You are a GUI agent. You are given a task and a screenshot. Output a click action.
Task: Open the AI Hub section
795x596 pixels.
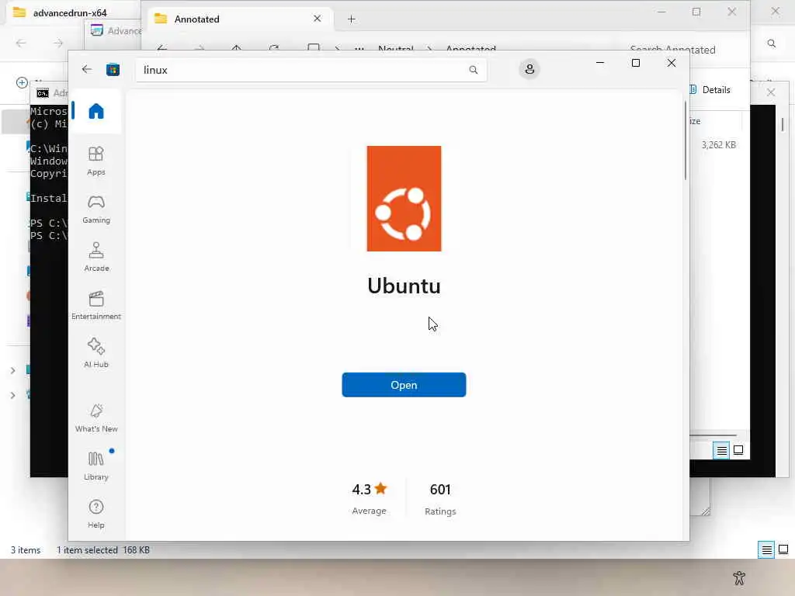[95, 353]
